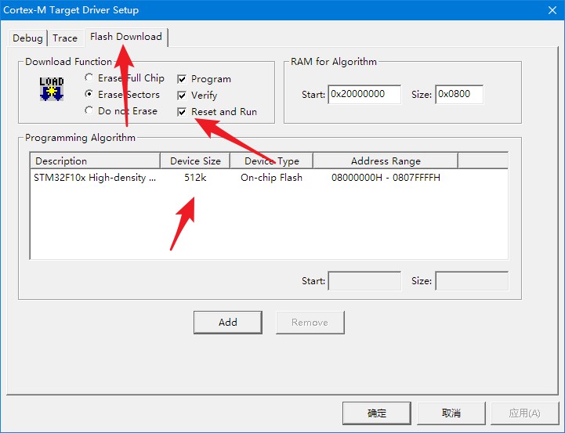
Task: Click the Device Size column header
Action: (195, 161)
